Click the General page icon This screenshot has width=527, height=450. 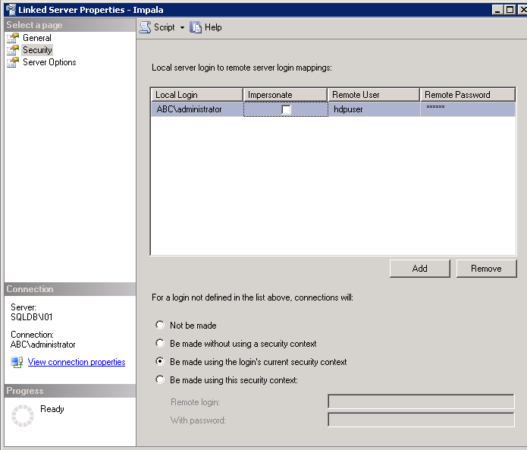point(13,38)
